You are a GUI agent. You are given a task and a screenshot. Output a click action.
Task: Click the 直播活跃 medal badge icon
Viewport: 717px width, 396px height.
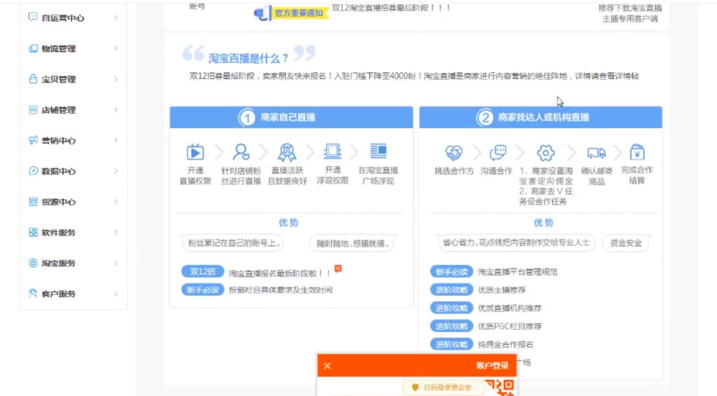tap(287, 152)
